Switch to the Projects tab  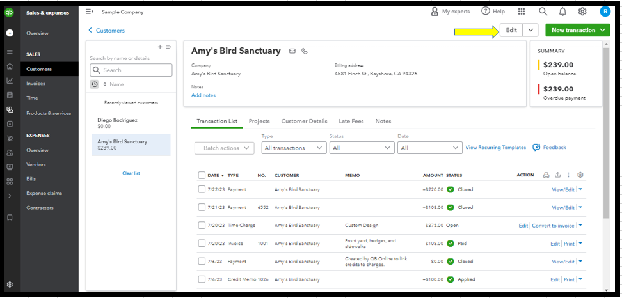tap(259, 122)
